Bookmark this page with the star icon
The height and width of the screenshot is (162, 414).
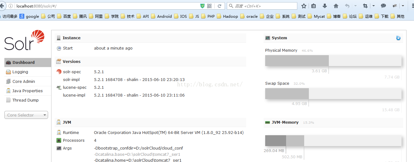point(304,6)
